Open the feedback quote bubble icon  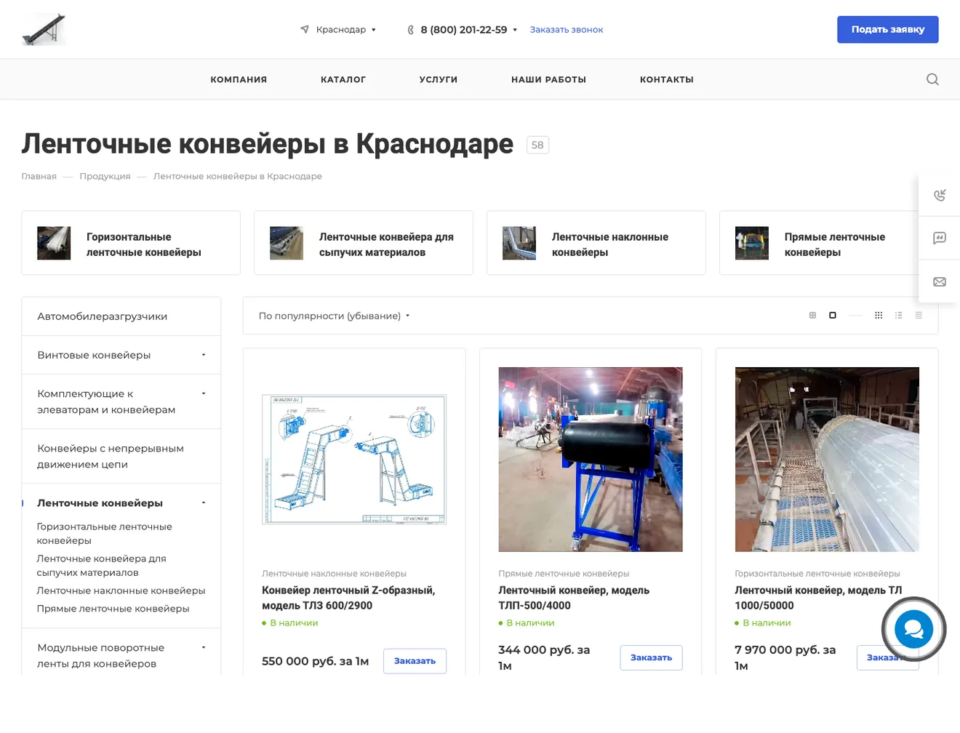click(940, 238)
